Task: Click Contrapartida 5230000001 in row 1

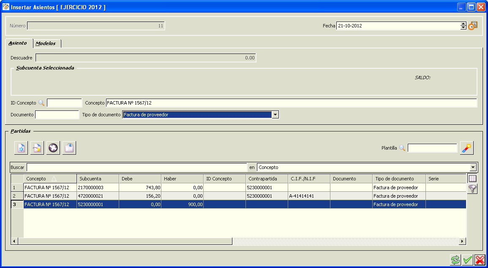Action: (267, 188)
